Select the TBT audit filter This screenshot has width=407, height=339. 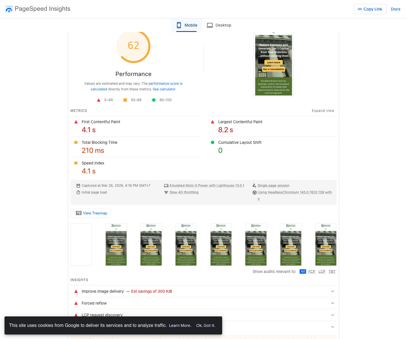point(332,271)
